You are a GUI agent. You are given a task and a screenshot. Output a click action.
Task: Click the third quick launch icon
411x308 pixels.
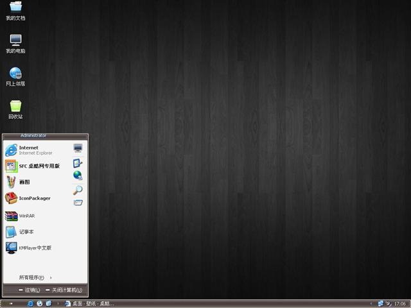[49, 304]
